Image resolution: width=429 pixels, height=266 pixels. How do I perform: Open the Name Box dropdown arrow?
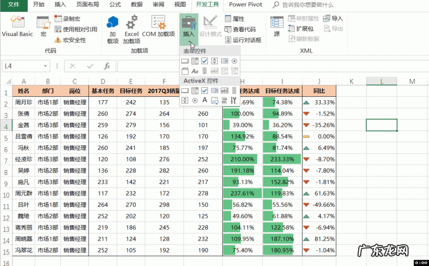click(45, 66)
